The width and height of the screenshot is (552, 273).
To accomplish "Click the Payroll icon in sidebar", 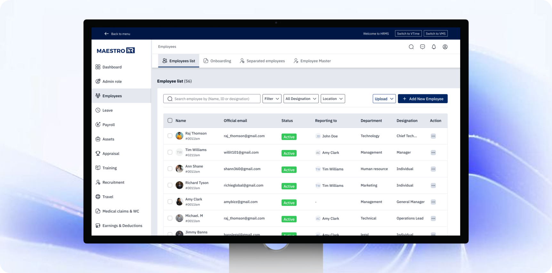I will [x=98, y=125].
